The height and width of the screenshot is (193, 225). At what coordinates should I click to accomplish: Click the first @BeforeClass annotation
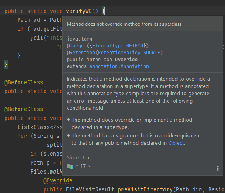pyautogui.click(x=24, y=83)
